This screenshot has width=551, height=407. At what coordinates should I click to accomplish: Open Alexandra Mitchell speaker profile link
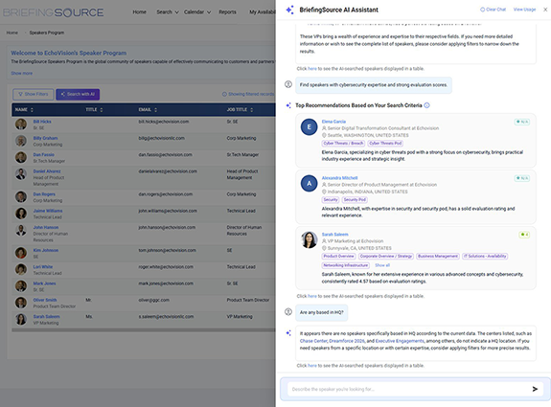click(x=340, y=178)
